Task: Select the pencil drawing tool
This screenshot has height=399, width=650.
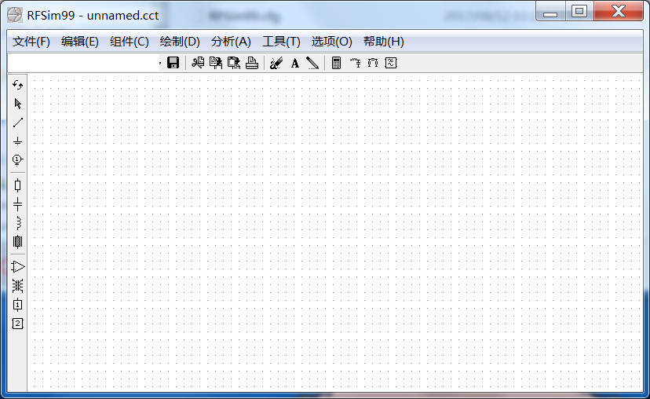Action: tap(312, 63)
